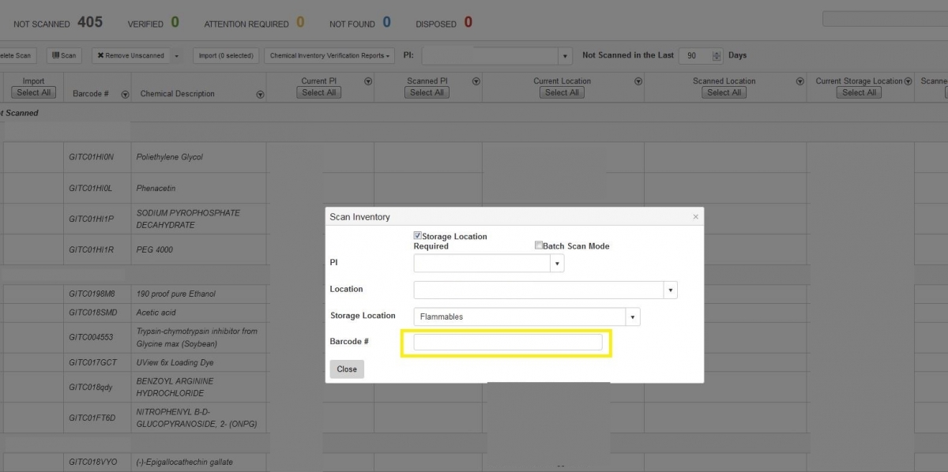Open the arrow menu beside Remove Unscanned
This screenshot has width=948, height=472.
point(177,56)
